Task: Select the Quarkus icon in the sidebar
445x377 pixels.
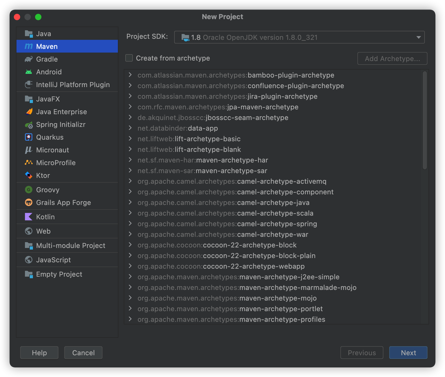Action: tap(29, 137)
